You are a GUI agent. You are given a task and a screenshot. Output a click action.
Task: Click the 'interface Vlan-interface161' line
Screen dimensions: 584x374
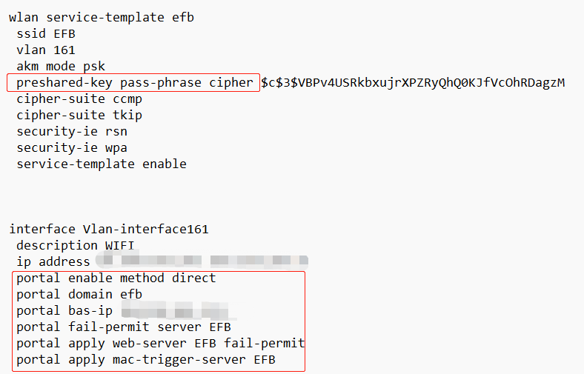pos(109,229)
